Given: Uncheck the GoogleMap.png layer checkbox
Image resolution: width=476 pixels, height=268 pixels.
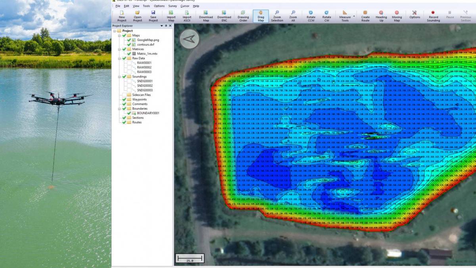Looking at the screenshot, I should [x=129, y=40].
